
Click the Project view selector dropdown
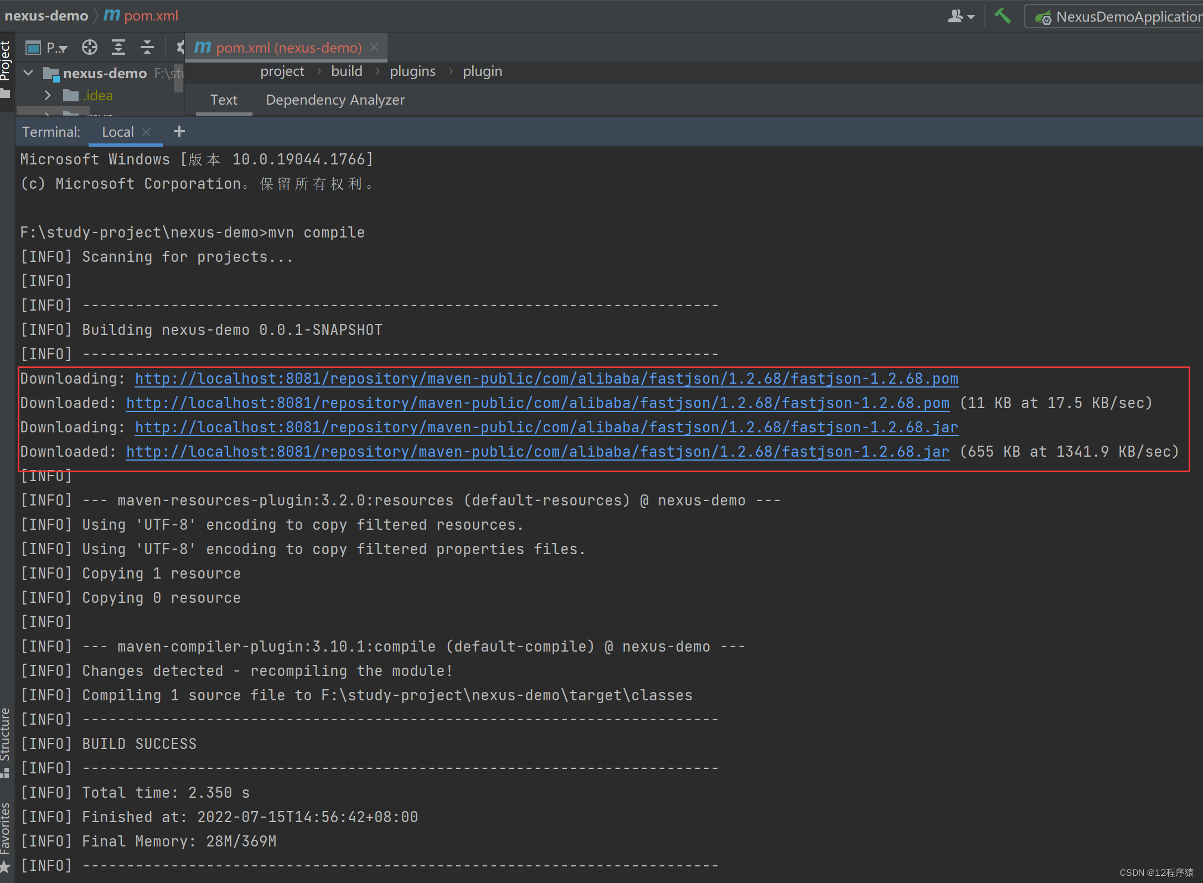coord(47,48)
